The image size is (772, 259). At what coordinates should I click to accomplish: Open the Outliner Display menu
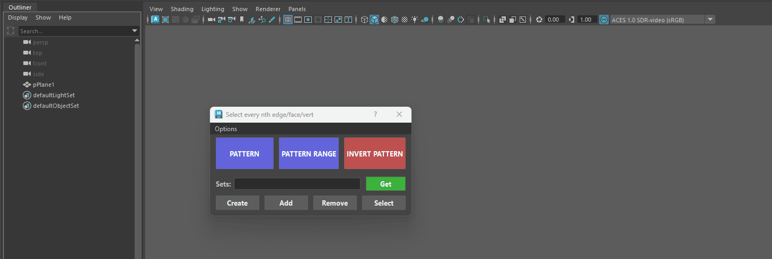tap(17, 17)
